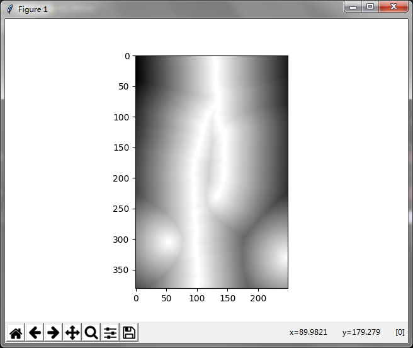Click y-axis tick label 200
413x348 pixels.
point(121,178)
